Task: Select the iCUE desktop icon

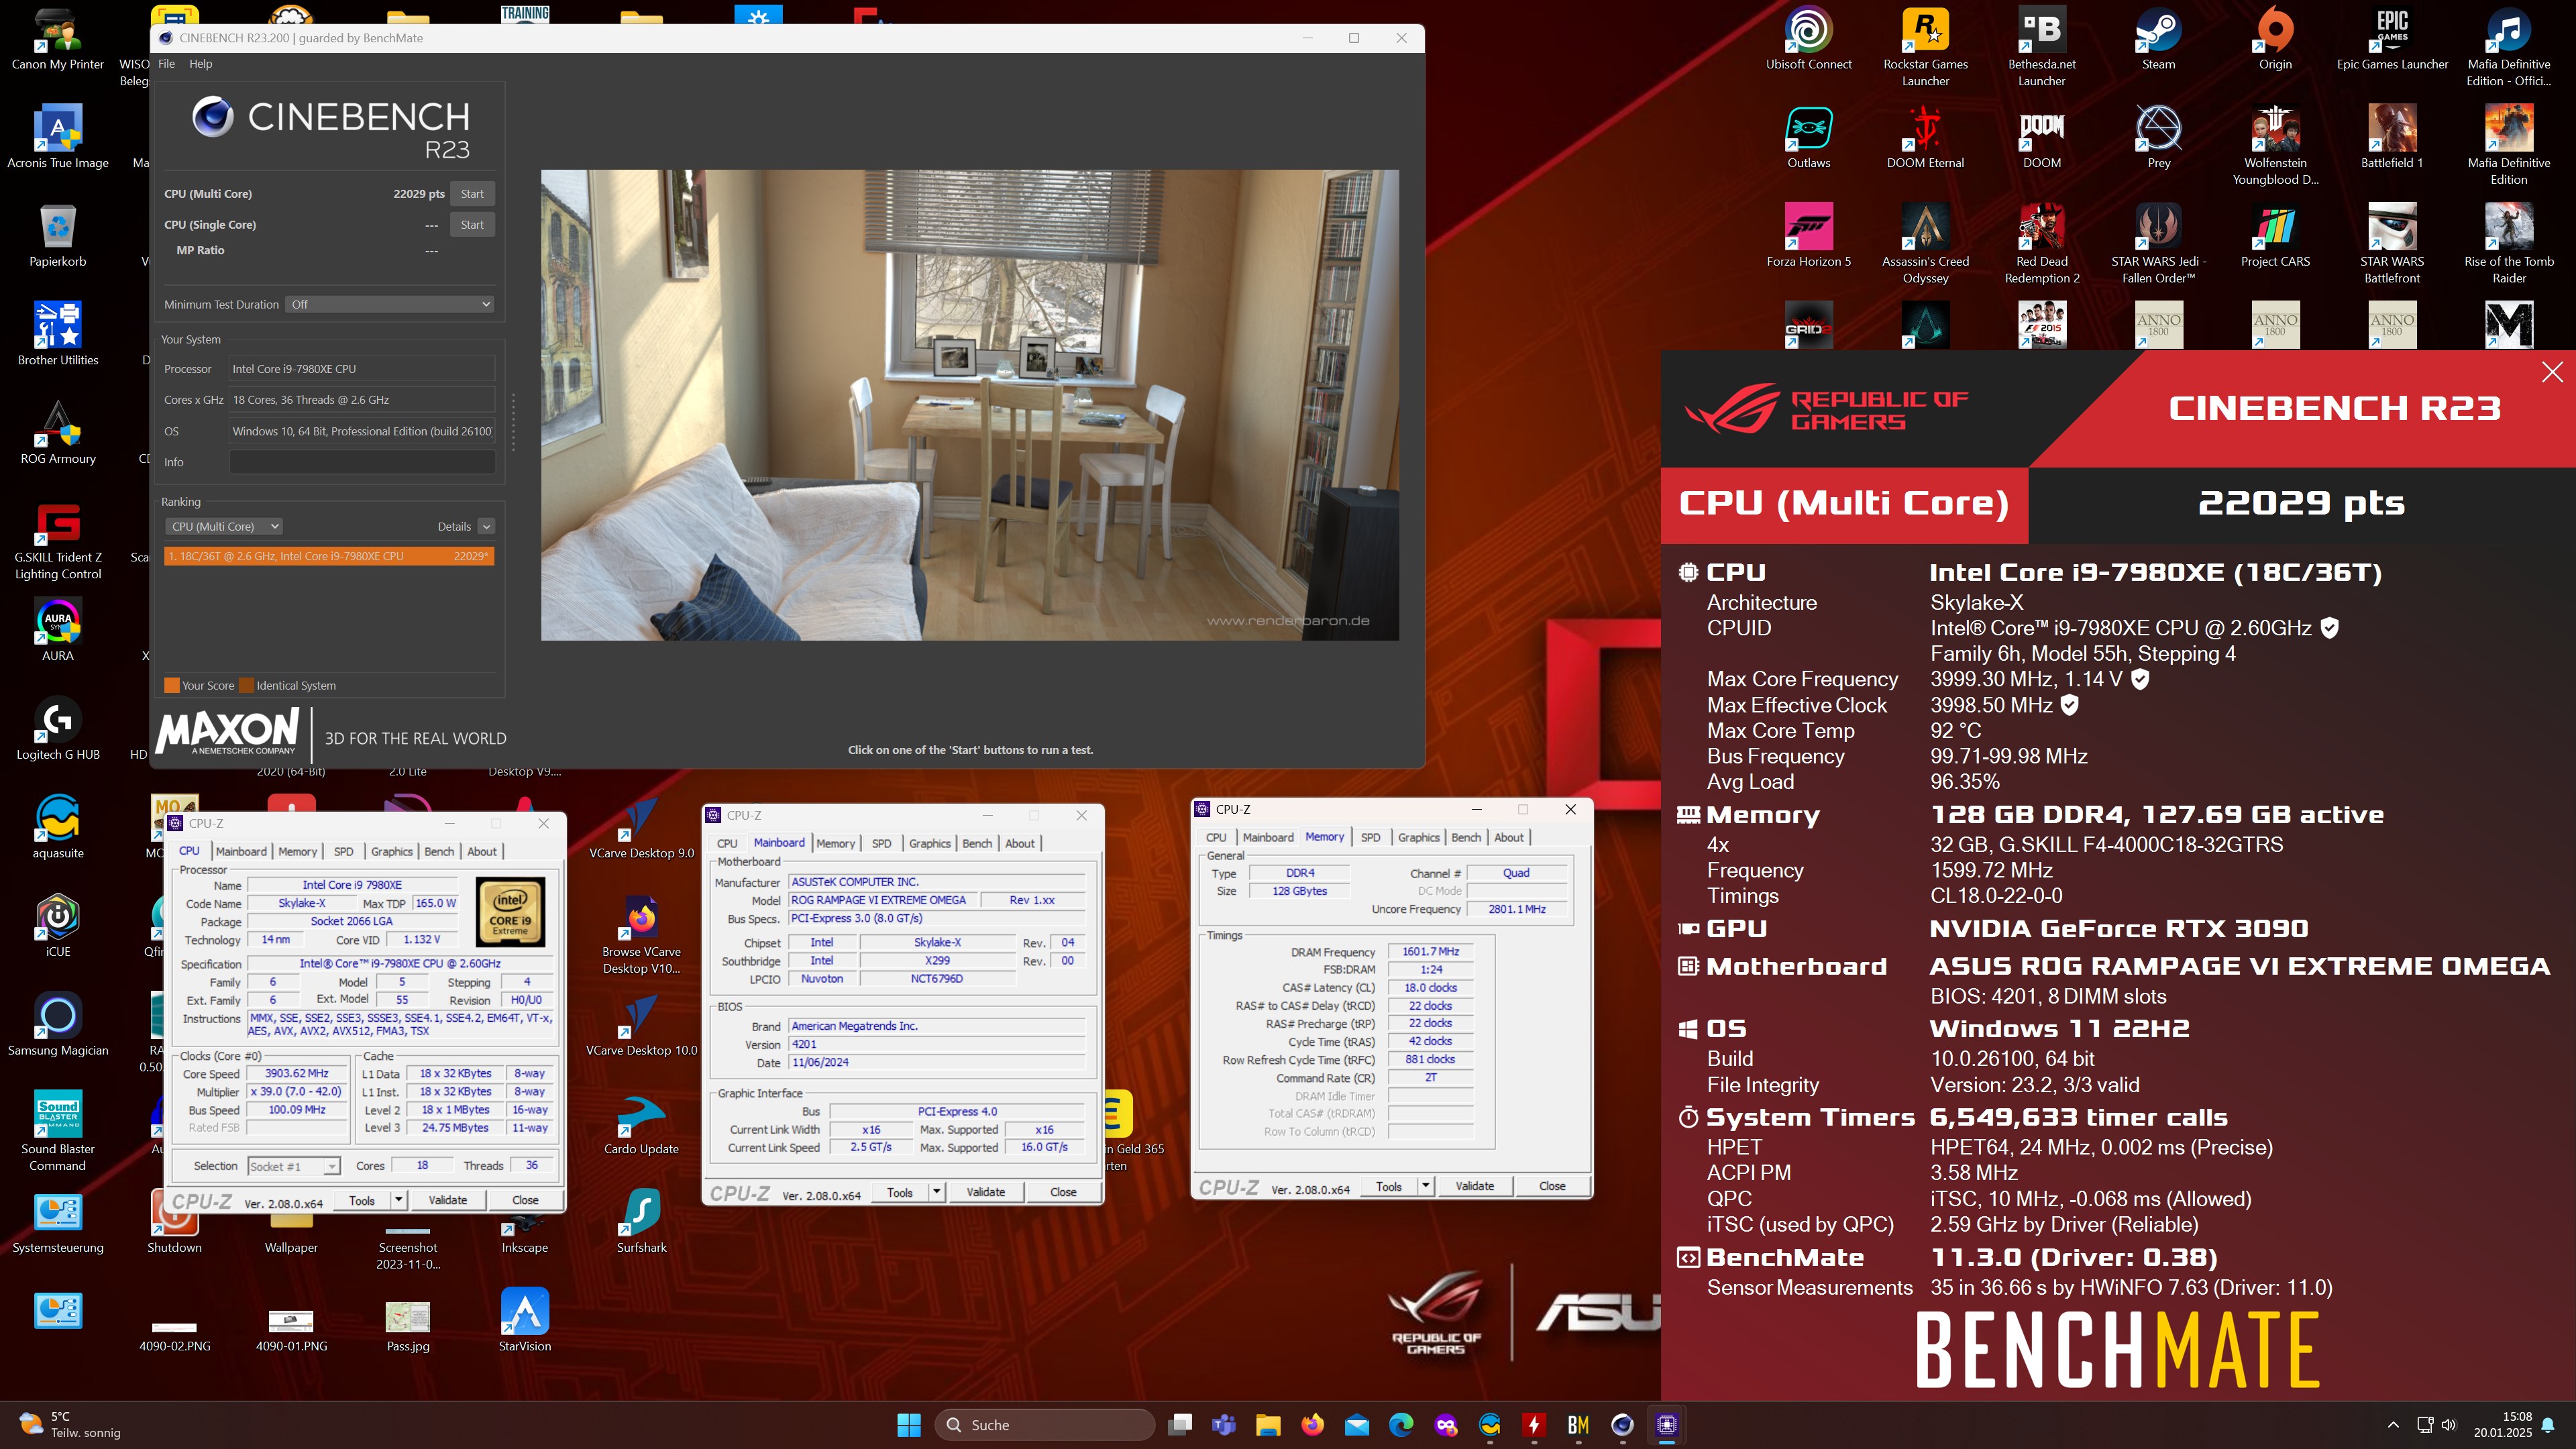Action: [x=58, y=926]
